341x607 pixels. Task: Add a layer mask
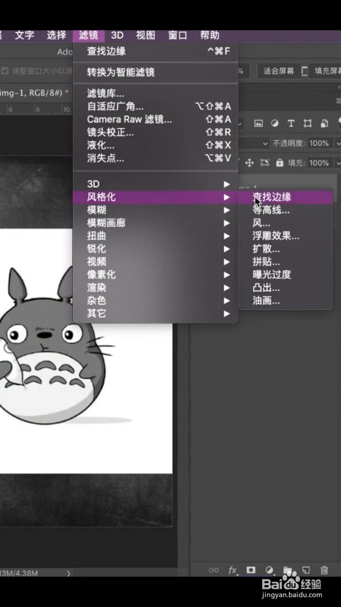tap(251, 570)
